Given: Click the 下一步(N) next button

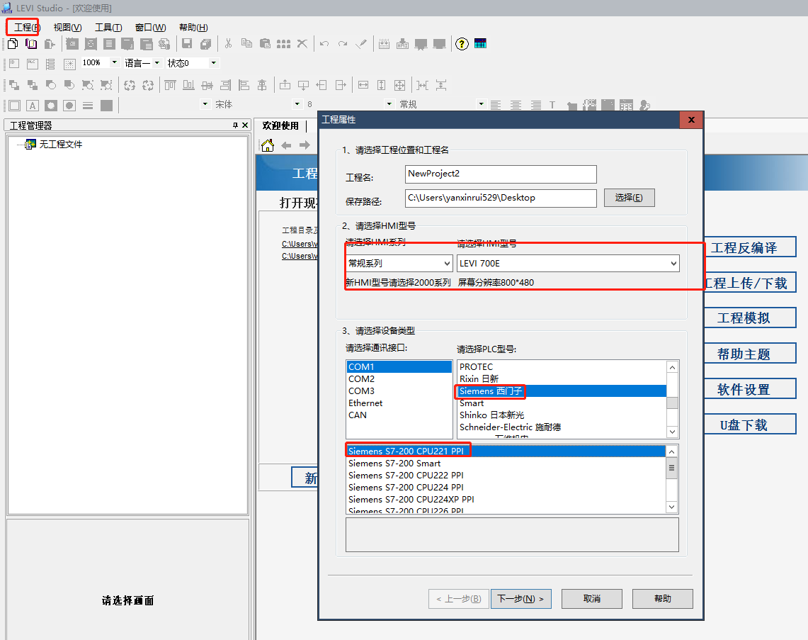Looking at the screenshot, I should coord(521,599).
